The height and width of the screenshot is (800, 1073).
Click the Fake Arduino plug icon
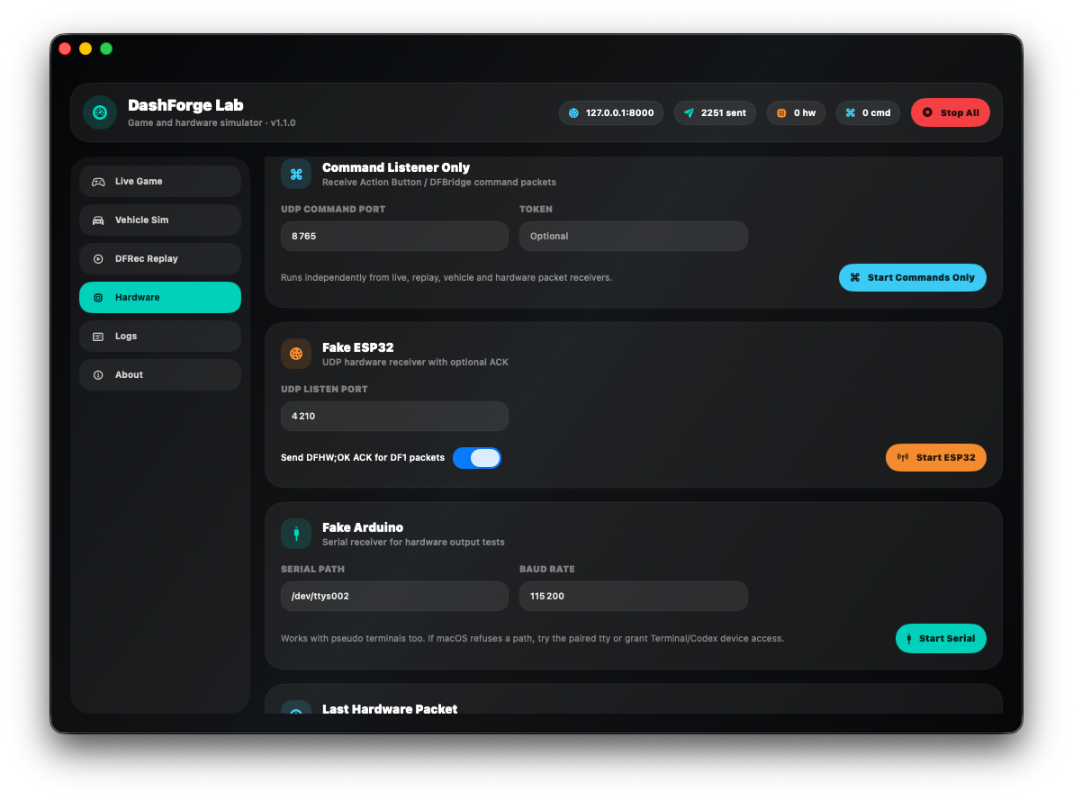pos(295,534)
